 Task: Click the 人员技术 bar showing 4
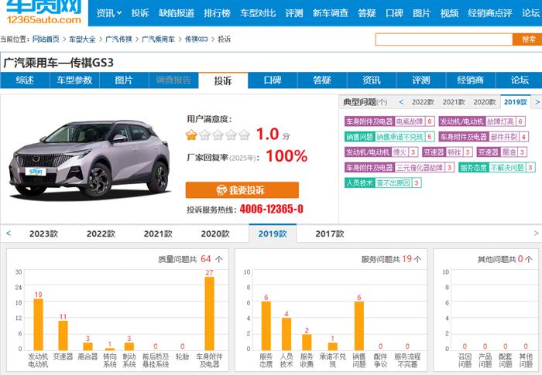286,334
